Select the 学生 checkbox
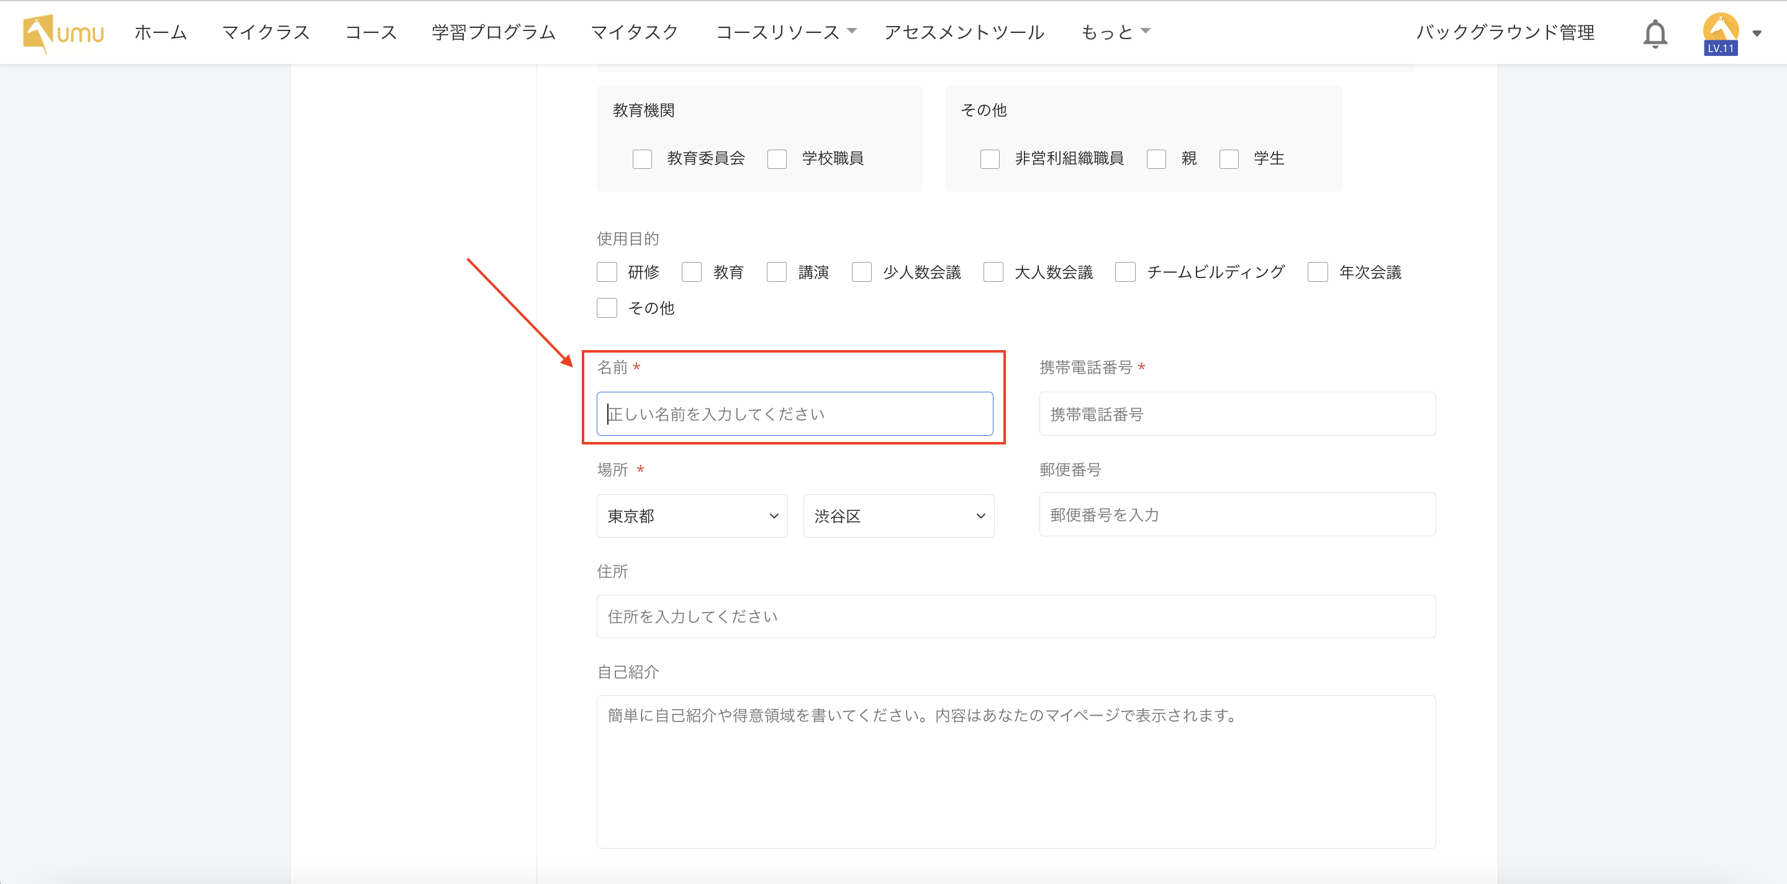 tap(1229, 159)
